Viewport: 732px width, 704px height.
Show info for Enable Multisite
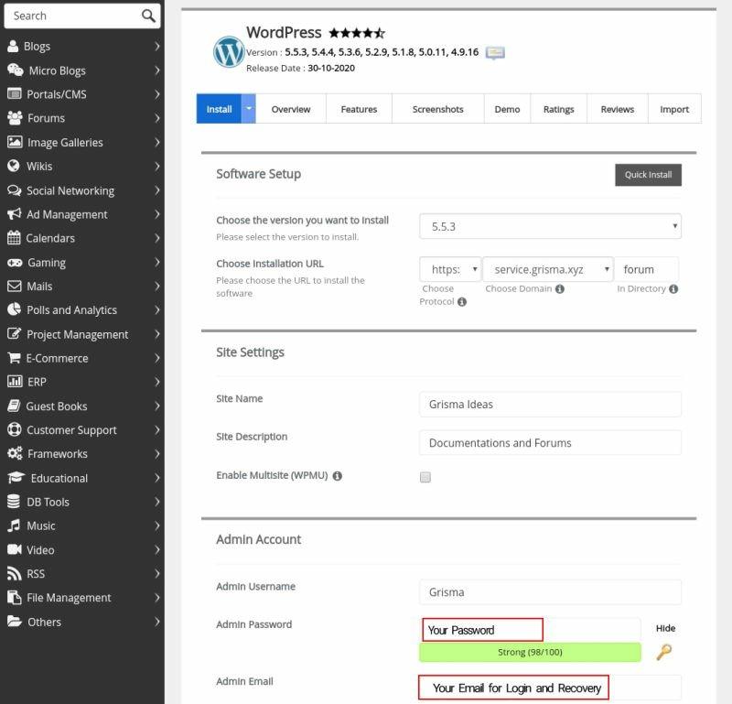click(x=337, y=476)
